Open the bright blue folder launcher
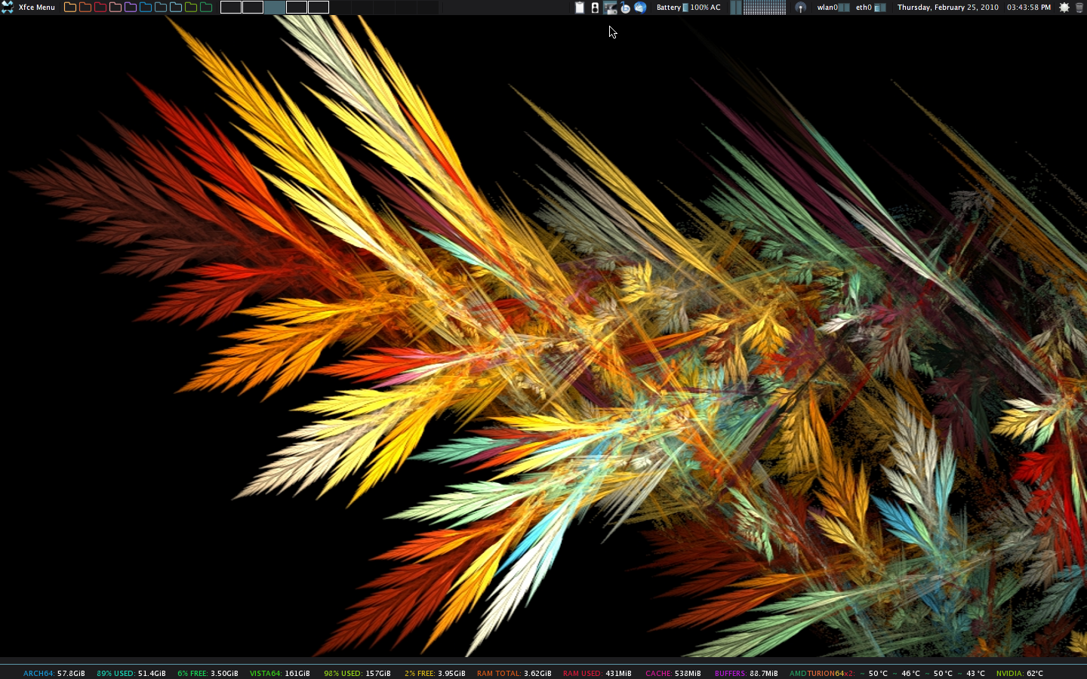1087x679 pixels. [146, 7]
